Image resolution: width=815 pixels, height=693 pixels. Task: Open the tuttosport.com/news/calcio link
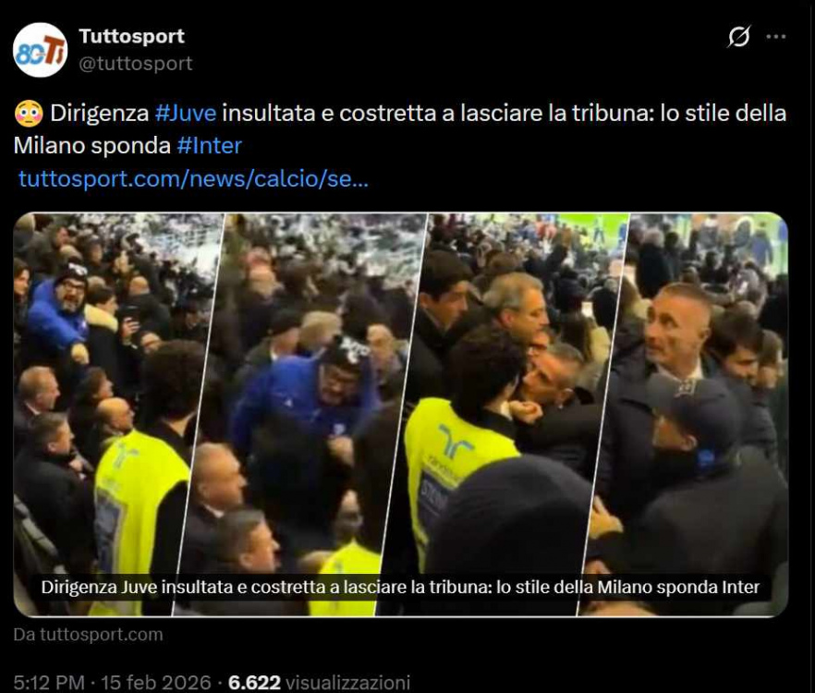click(x=193, y=178)
